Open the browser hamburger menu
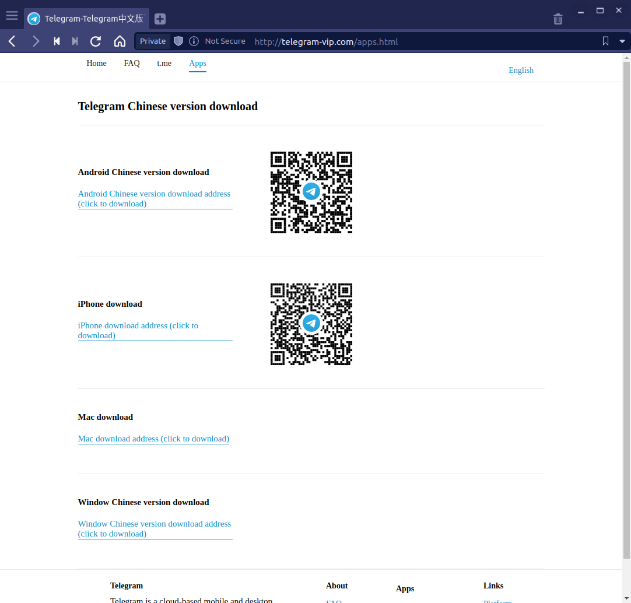631x603 pixels. pos(12,16)
